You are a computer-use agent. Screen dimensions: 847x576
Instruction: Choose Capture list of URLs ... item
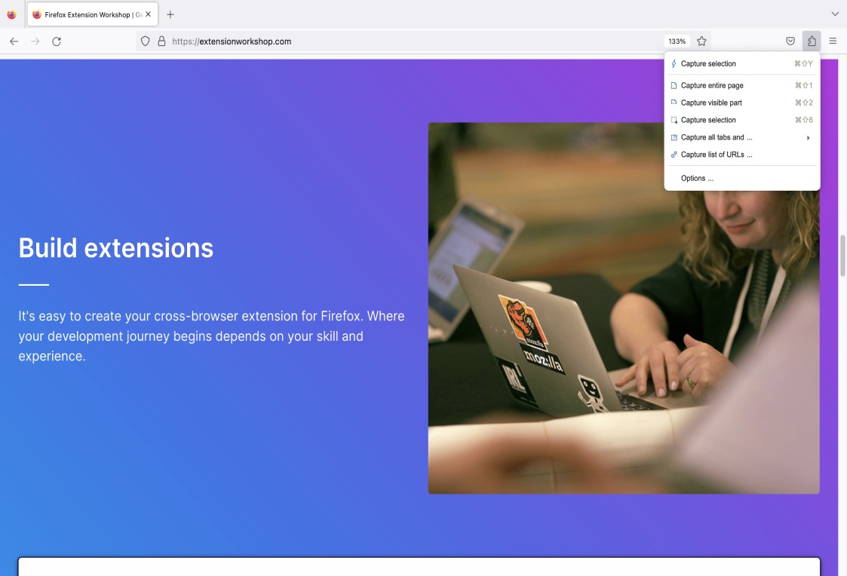[x=741, y=155]
